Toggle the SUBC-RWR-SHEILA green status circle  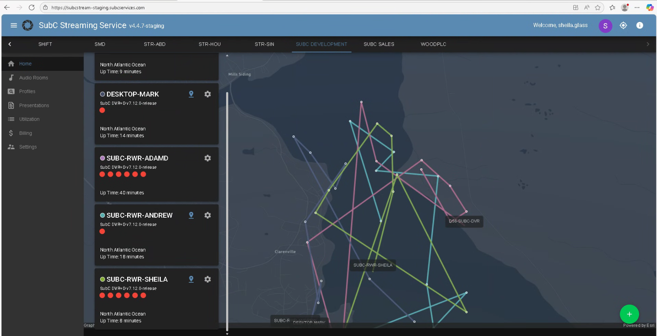[103, 279]
